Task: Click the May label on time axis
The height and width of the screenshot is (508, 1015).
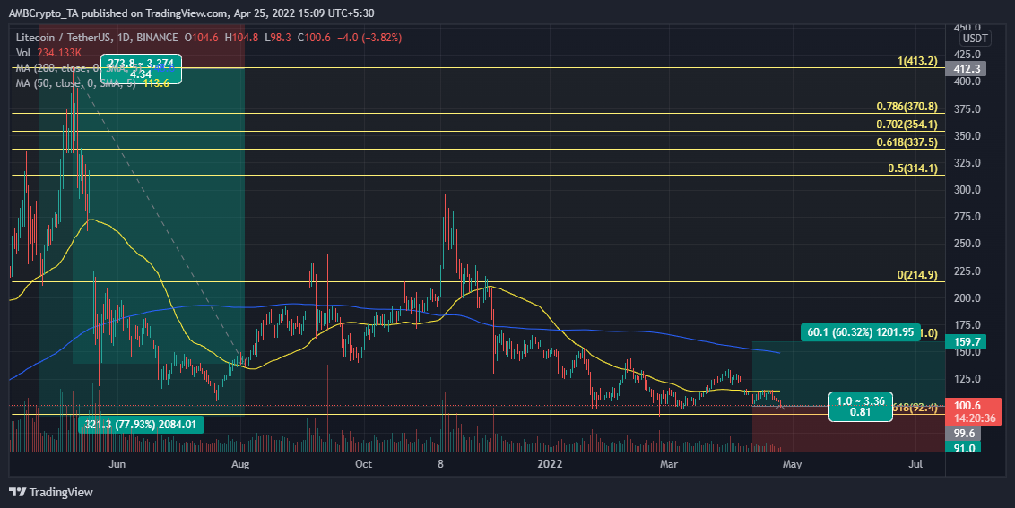Action: pyautogui.click(x=792, y=464)
